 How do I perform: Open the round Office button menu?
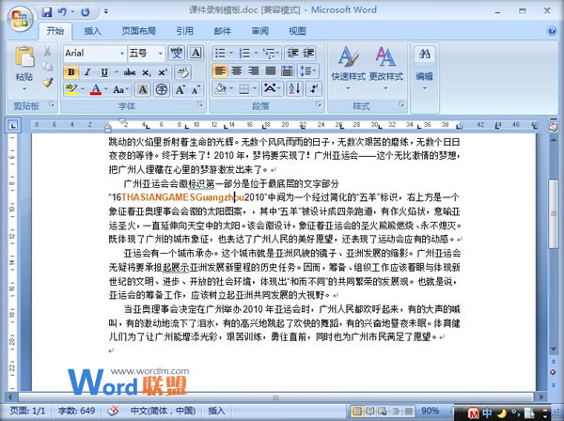(20, 18)
